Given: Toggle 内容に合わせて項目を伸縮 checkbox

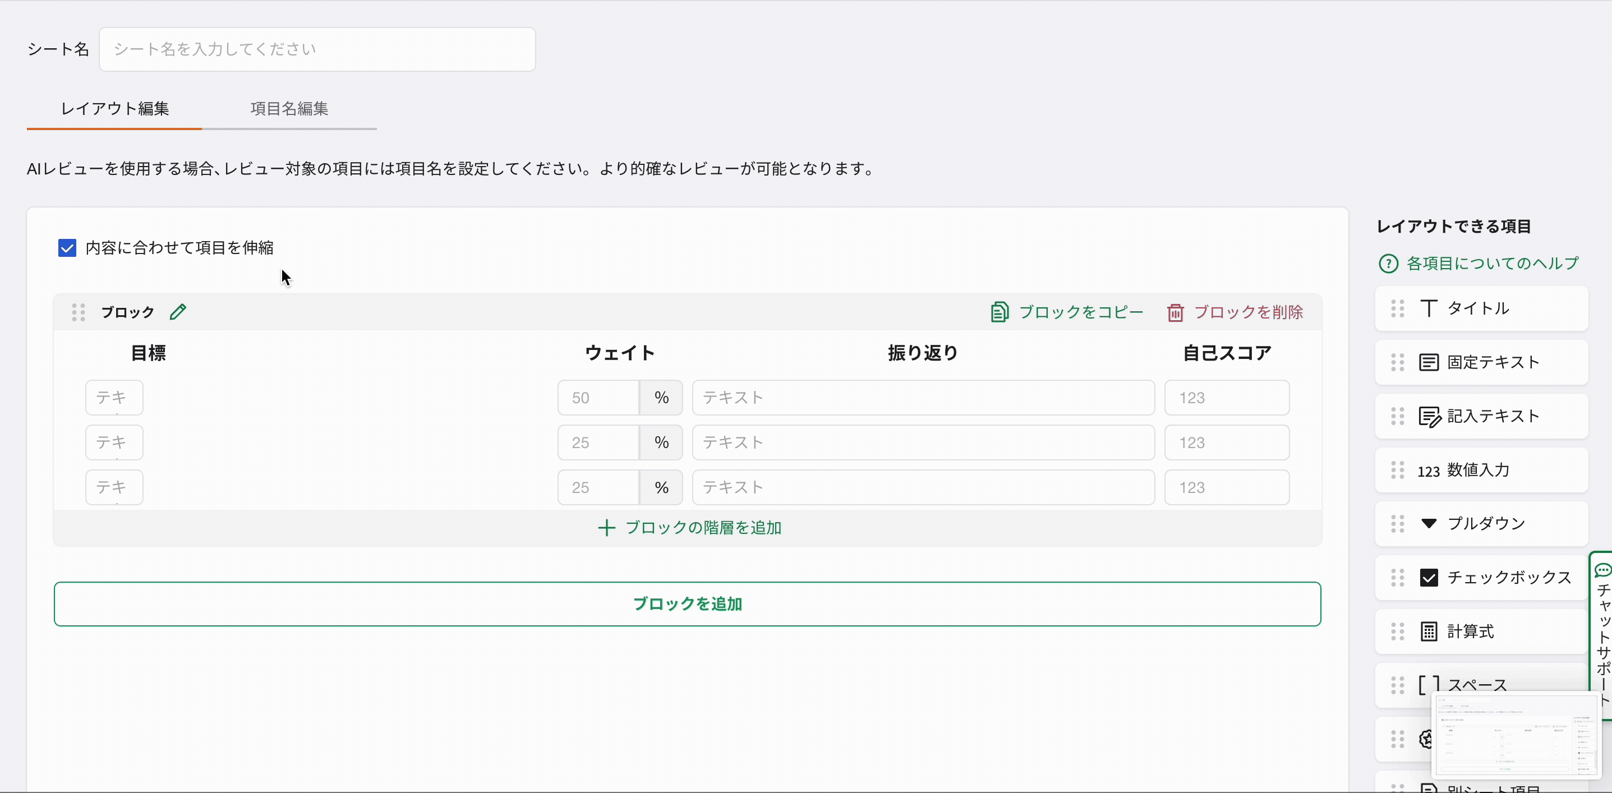Looking at the screenshot, I should pos(67,248).
